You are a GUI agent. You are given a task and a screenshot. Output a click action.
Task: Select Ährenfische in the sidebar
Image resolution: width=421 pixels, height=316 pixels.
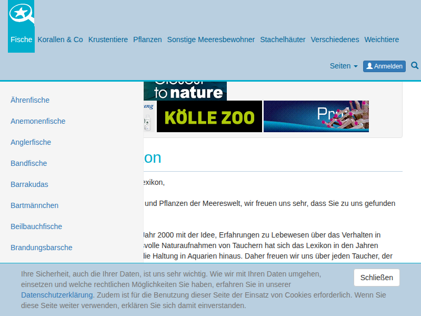click(30, 100)
